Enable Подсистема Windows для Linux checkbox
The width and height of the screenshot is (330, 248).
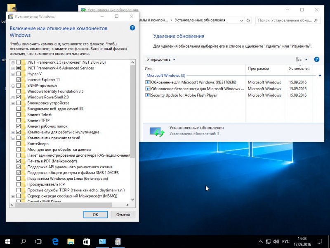19,179
